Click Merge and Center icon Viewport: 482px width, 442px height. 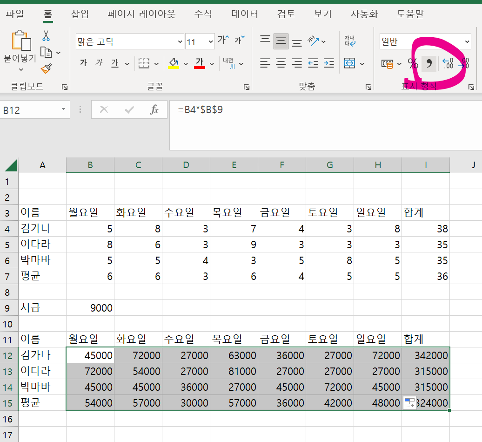tap(349, 63)
